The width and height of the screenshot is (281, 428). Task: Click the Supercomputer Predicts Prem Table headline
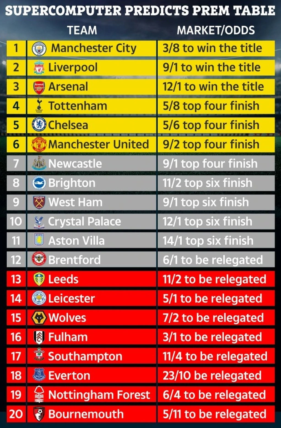point(140,11)
